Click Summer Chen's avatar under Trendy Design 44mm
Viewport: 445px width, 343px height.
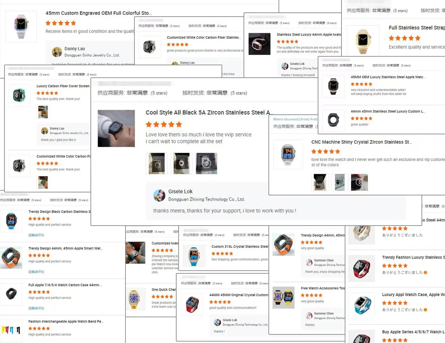click(309, 263)
